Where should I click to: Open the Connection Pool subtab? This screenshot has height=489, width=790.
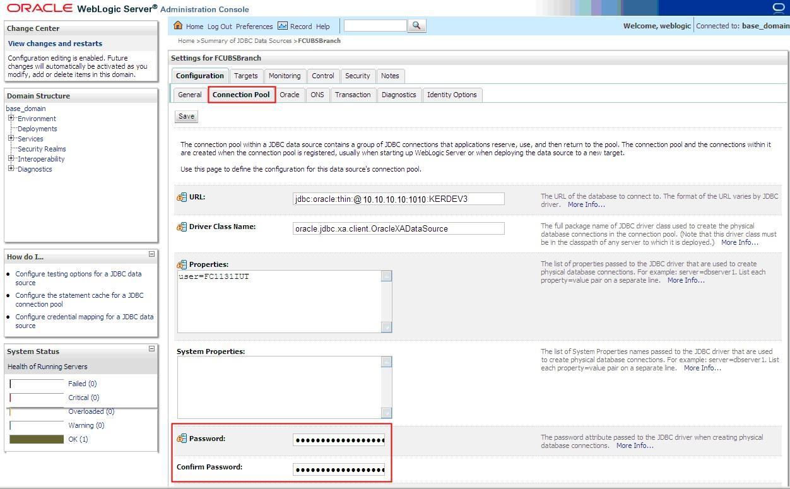point(241,95)
